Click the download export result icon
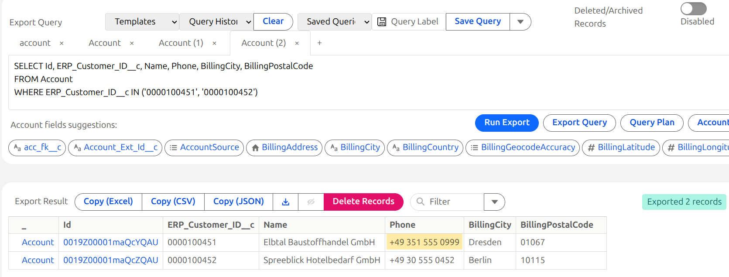The image size is (729, 277). (x=286, y=202)
